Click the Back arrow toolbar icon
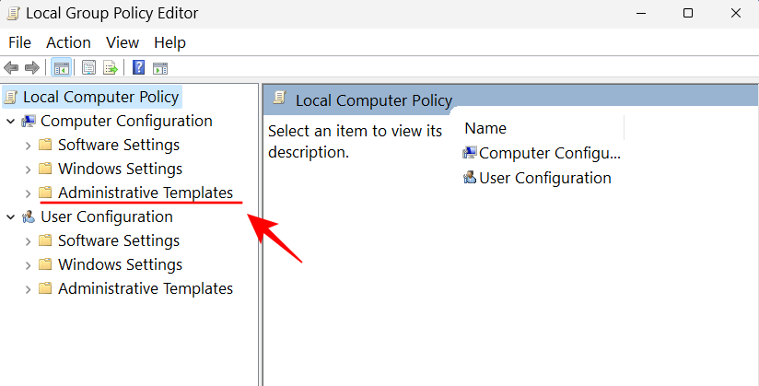This screenshot has height=386, width=759. point(11,67)
